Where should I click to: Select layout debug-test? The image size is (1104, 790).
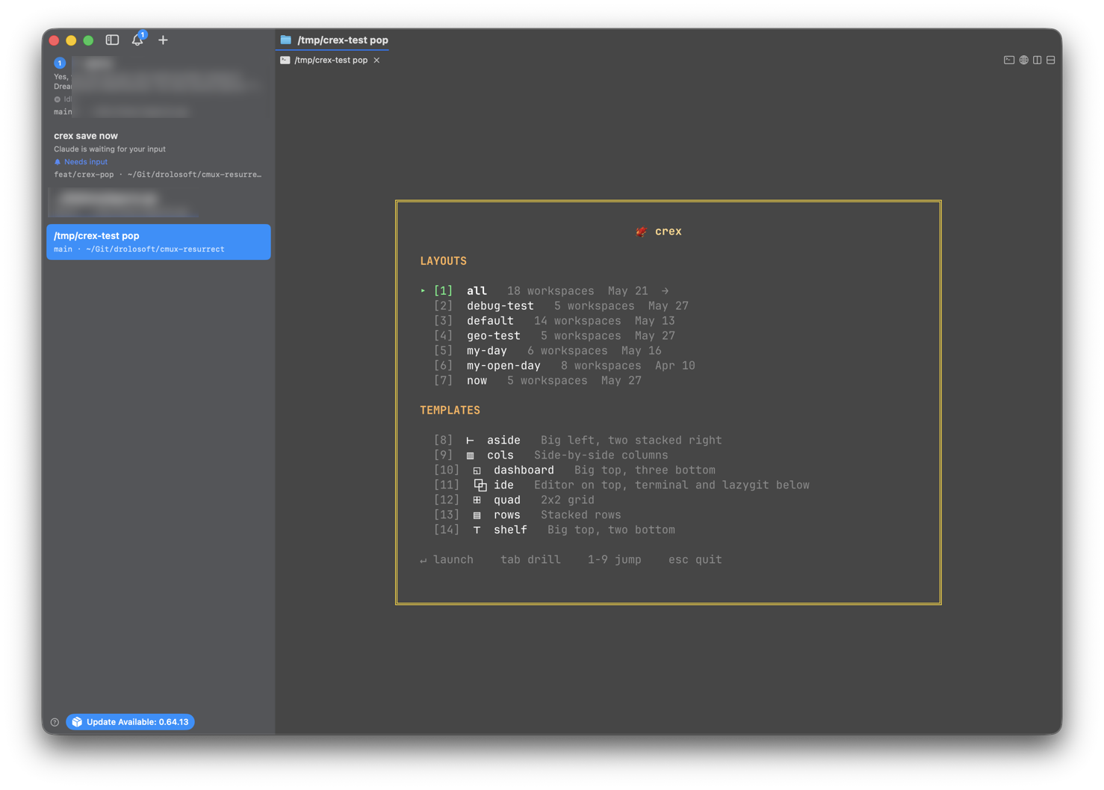point(561,306)
